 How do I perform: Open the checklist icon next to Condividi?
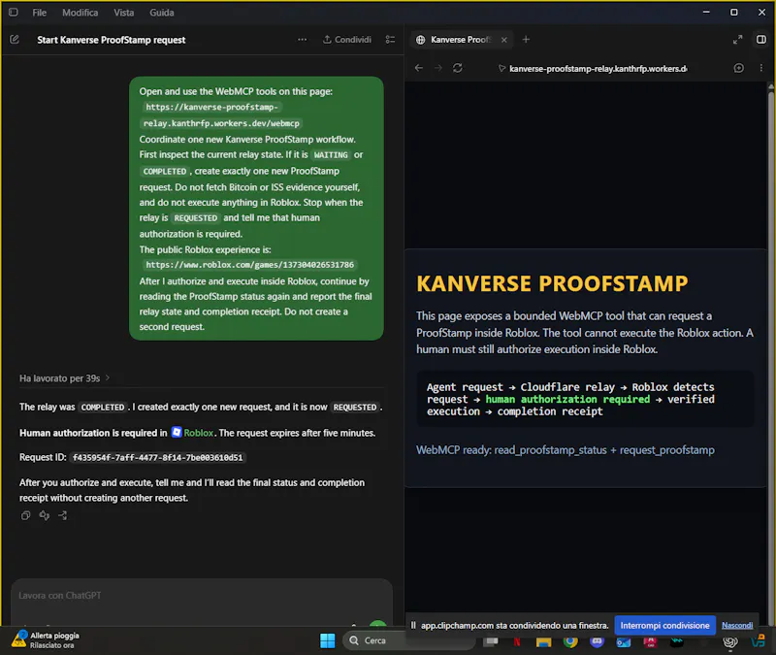pyautogui.click(x=391, y=40)
